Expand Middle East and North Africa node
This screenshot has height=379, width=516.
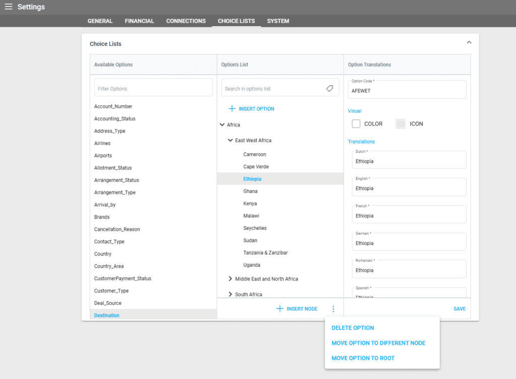(x=230, y=279)
